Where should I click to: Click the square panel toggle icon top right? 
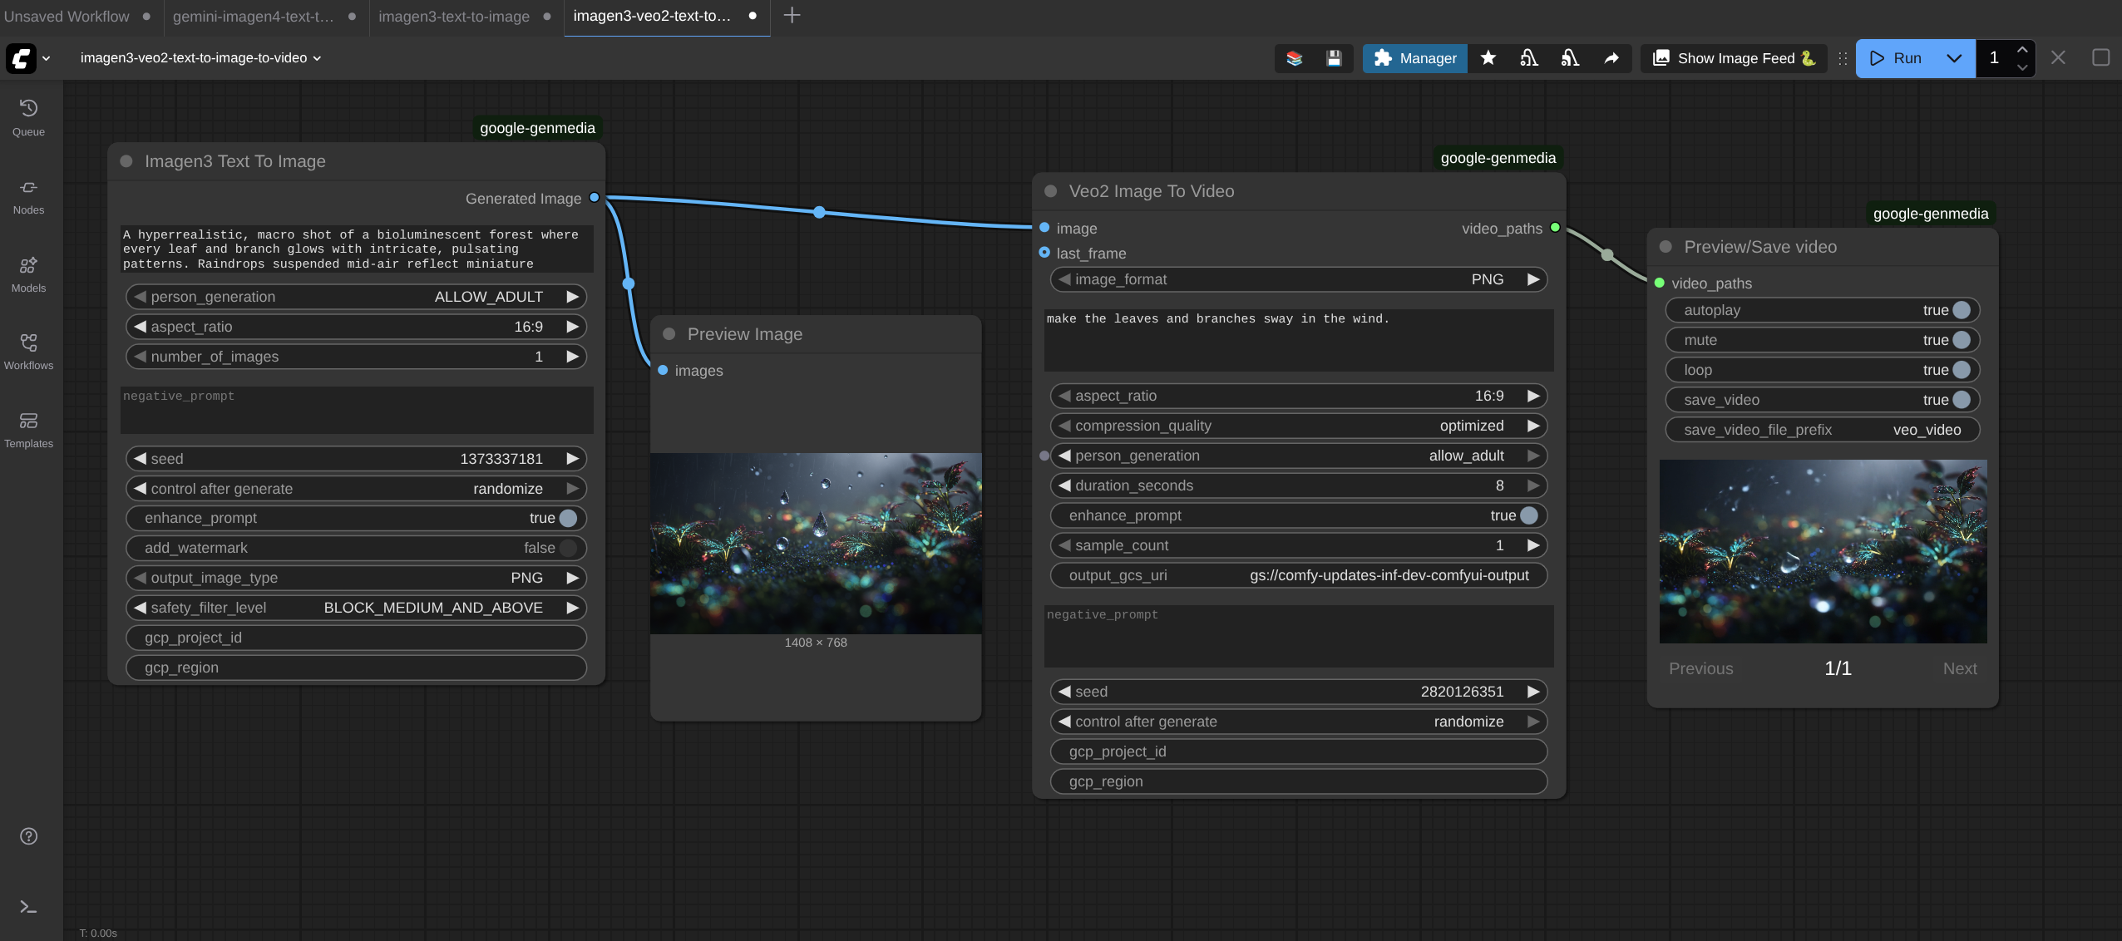pos(2100,57)
